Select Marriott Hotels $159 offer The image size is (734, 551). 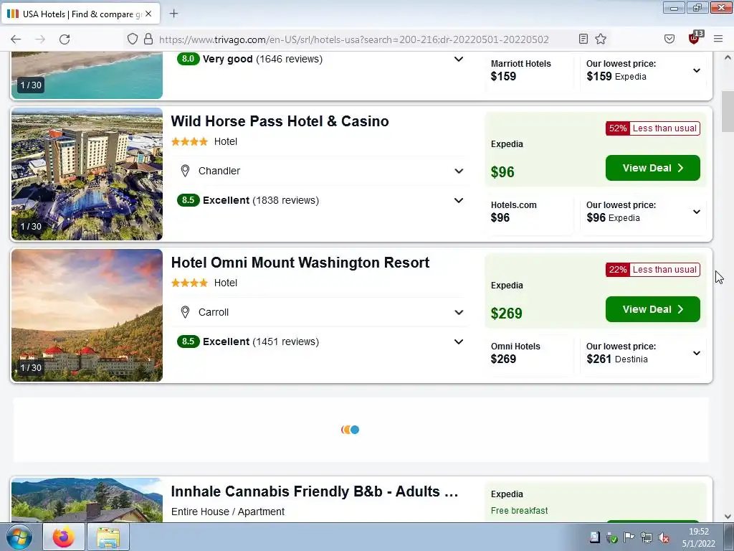coord(529,70)
